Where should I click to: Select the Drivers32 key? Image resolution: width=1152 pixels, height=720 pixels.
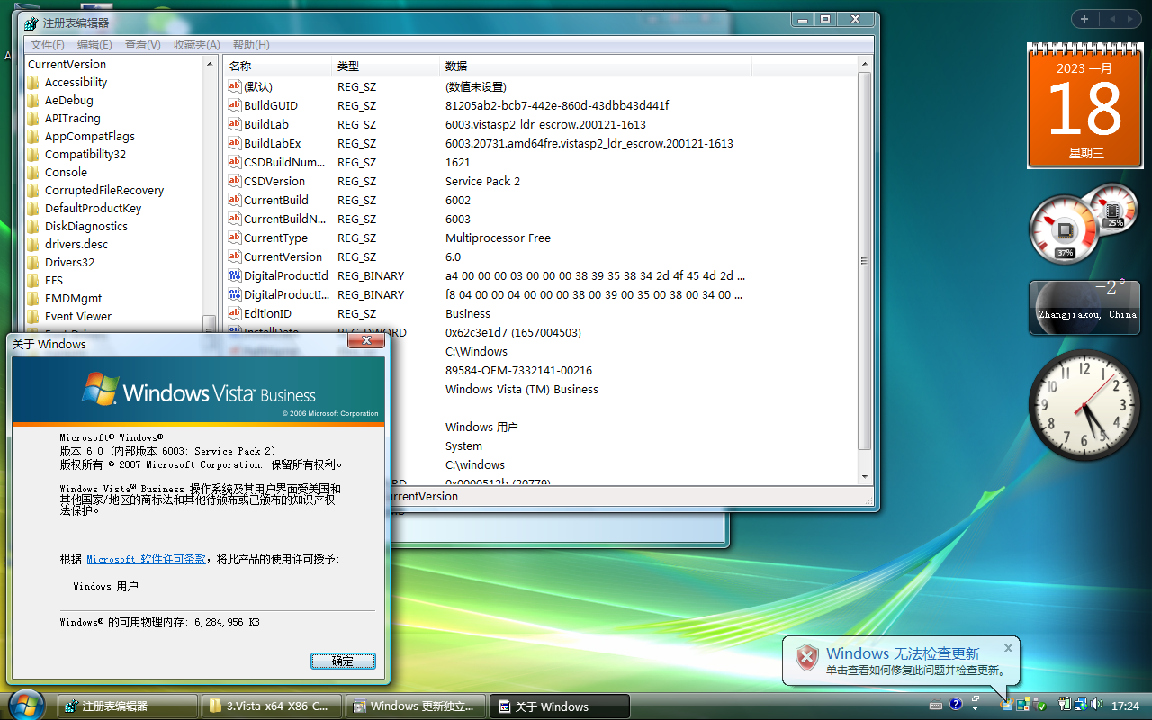70,262
